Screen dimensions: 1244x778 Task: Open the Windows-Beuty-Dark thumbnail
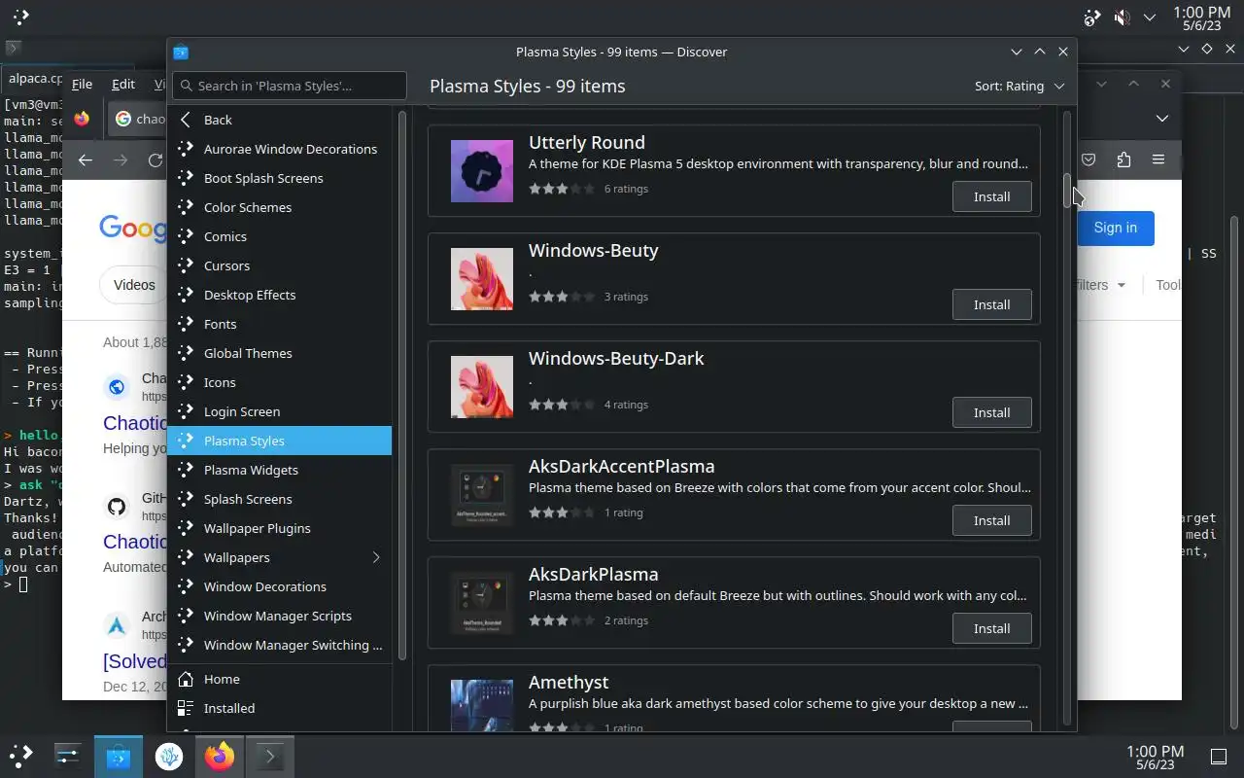click(482, 387)
